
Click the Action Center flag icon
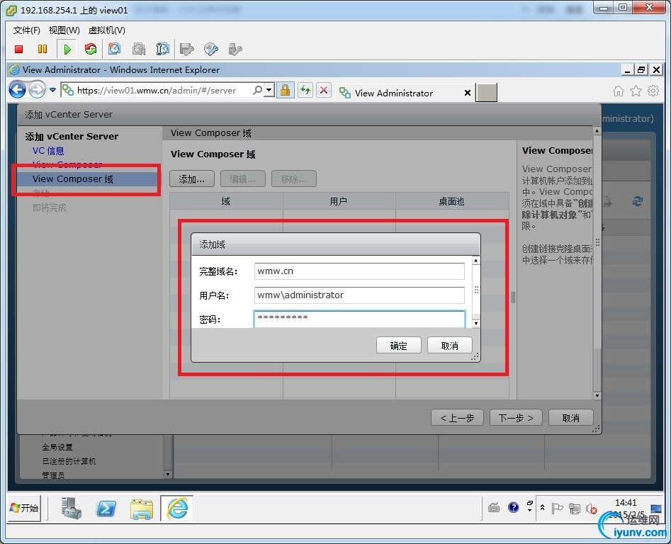pyautogui.click(x=557, y=508)
